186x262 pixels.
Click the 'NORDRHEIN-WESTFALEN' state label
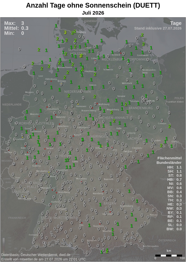point(34,123)
